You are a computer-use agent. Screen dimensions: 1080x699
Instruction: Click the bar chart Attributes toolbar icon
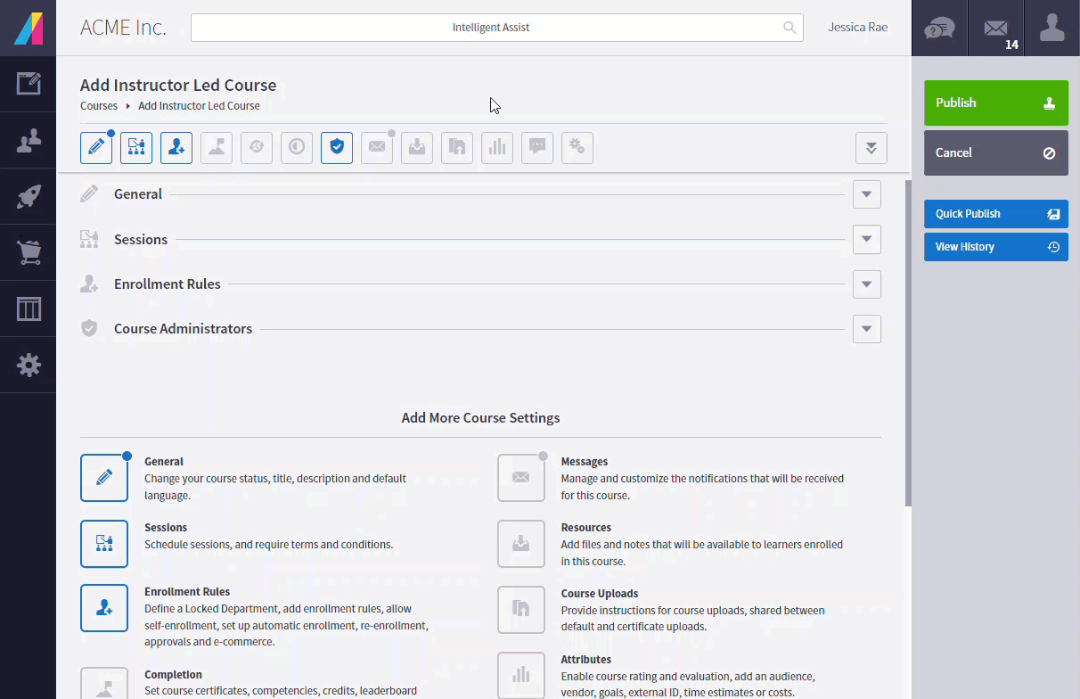497,147
